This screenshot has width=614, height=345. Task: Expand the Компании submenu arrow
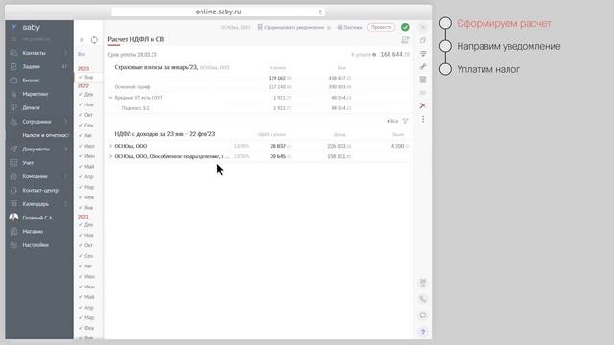(66, 176)
